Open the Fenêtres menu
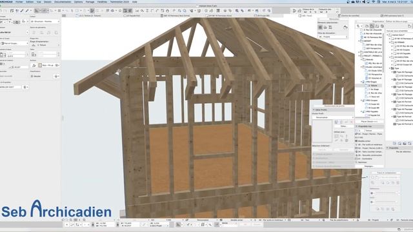 tap(102, 1)
